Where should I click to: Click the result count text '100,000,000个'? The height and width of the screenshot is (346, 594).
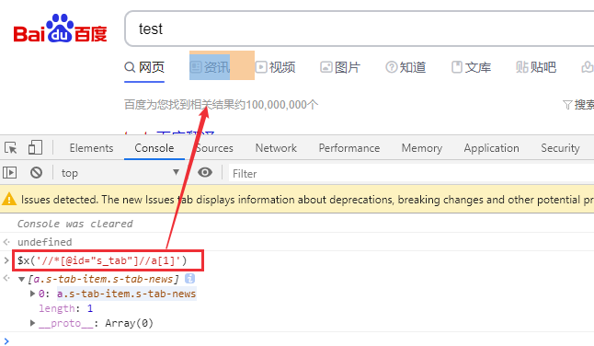coord(282,105)
